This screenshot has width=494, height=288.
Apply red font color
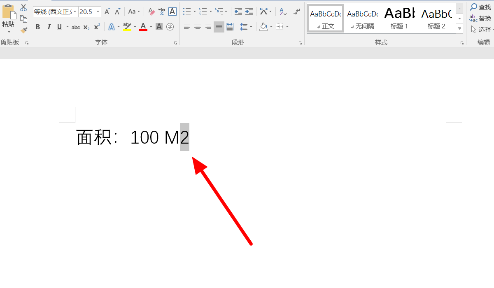click(143, 27)
